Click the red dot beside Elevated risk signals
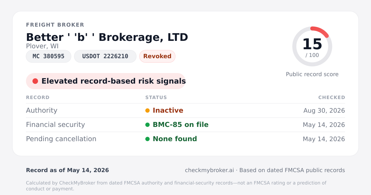The height and width of the screenshot is (195, 371). 35,81
